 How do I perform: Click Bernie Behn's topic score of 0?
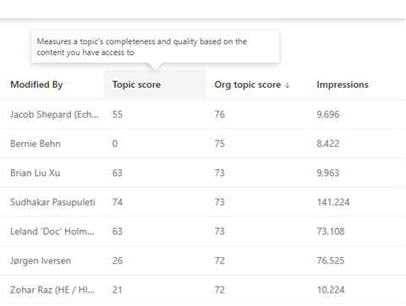(x=115, y=144)
